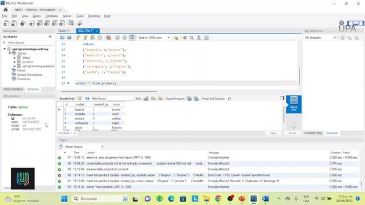Viewport: 365px width, 205px height.
Task: Run EXPLAIN on statement under cursor
Action: (x=92, y=38)
